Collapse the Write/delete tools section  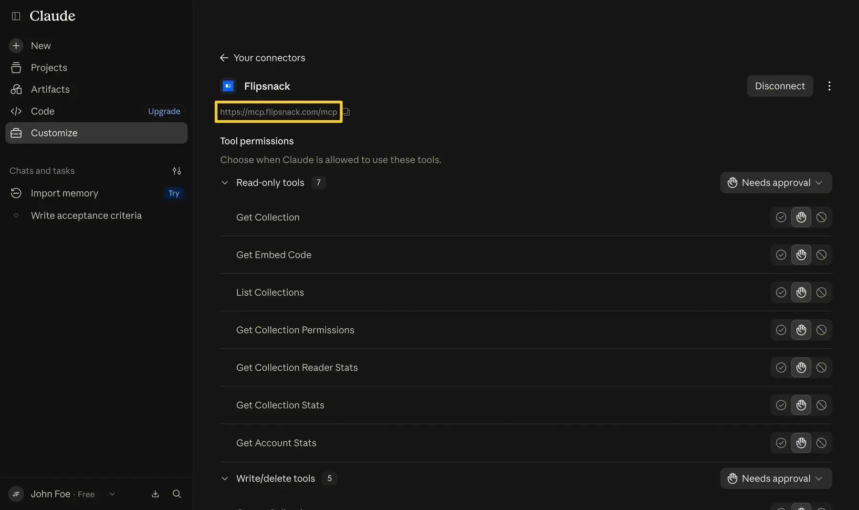click(x=225, y=479)
